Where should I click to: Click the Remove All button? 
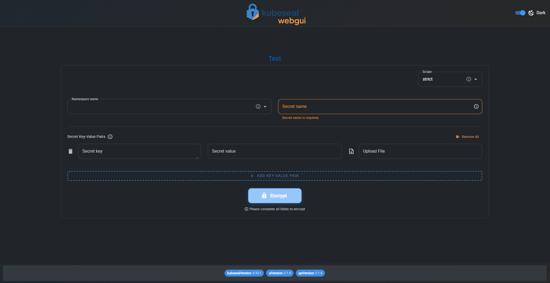tap(467, 137)
